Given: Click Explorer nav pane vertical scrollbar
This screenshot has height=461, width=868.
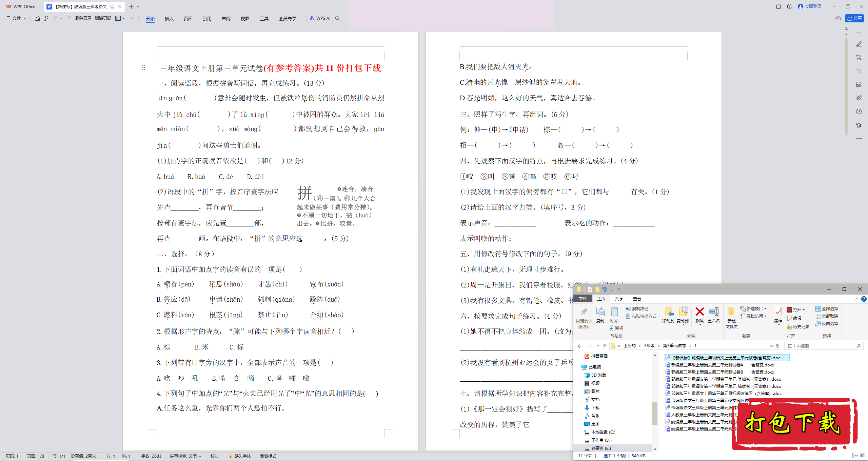Looking at the screenshot, I should (655, 413).
